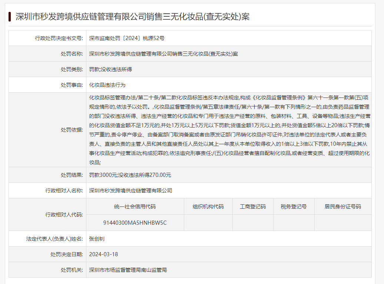Click the value 化妆品违法行为
The height and width of the screenshot is (284, 384).
(107, 85)
